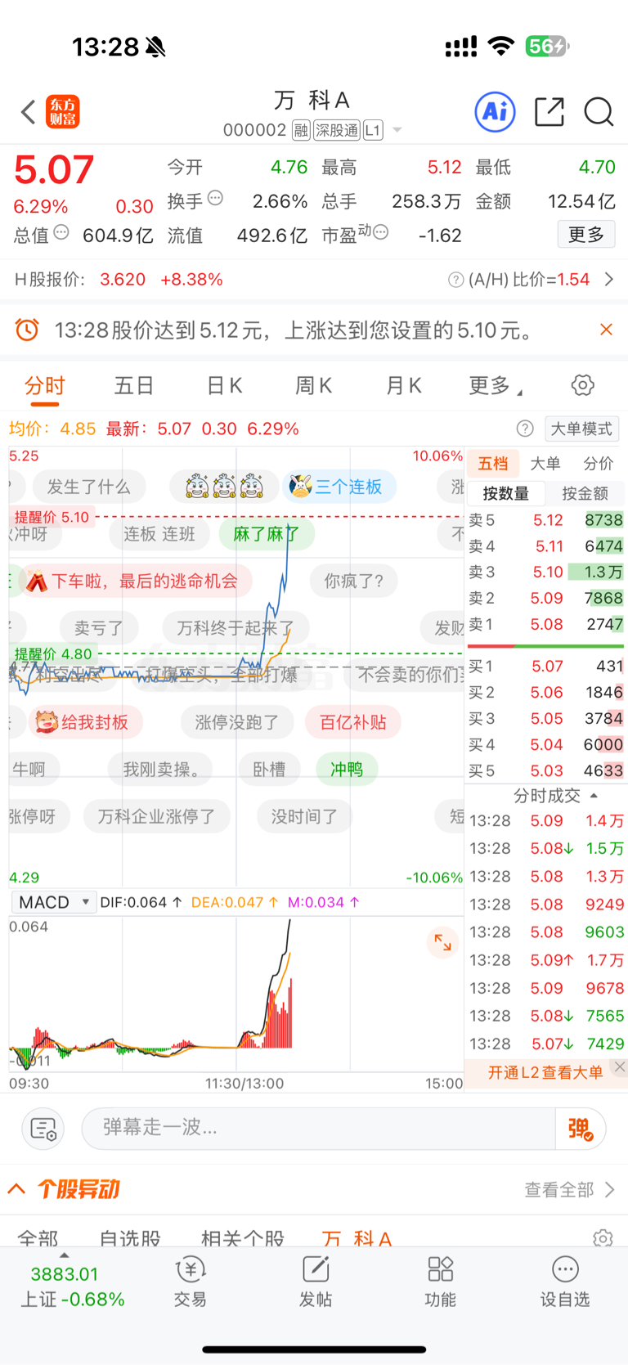Image resolution: width=628 pixels, height=1365 pixels.
Task: Expand H股报价 row chevron
Action: click(609, 280)
